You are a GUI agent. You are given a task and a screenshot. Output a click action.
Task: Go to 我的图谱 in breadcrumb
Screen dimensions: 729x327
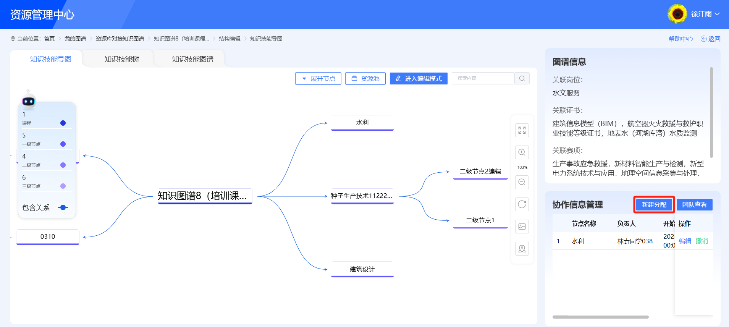[75, 39]
